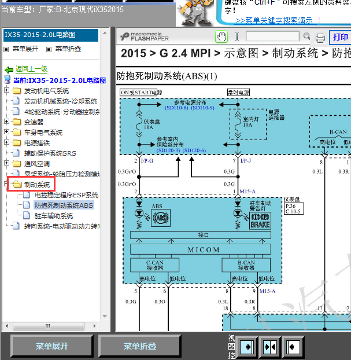Viewport: 351px width, 360px height.
Task: Click the ABS warning lamp symbol in diagram
Action: [x=161, y=218]
